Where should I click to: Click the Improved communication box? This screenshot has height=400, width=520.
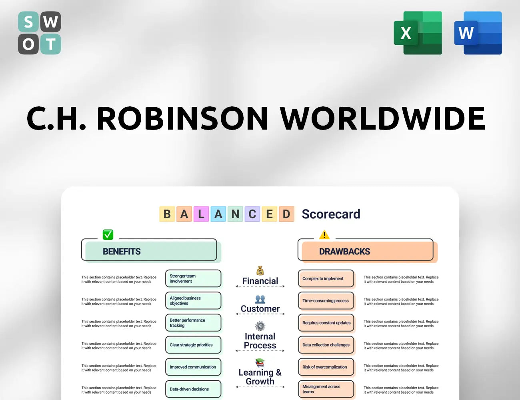click(x=193, y=367)
